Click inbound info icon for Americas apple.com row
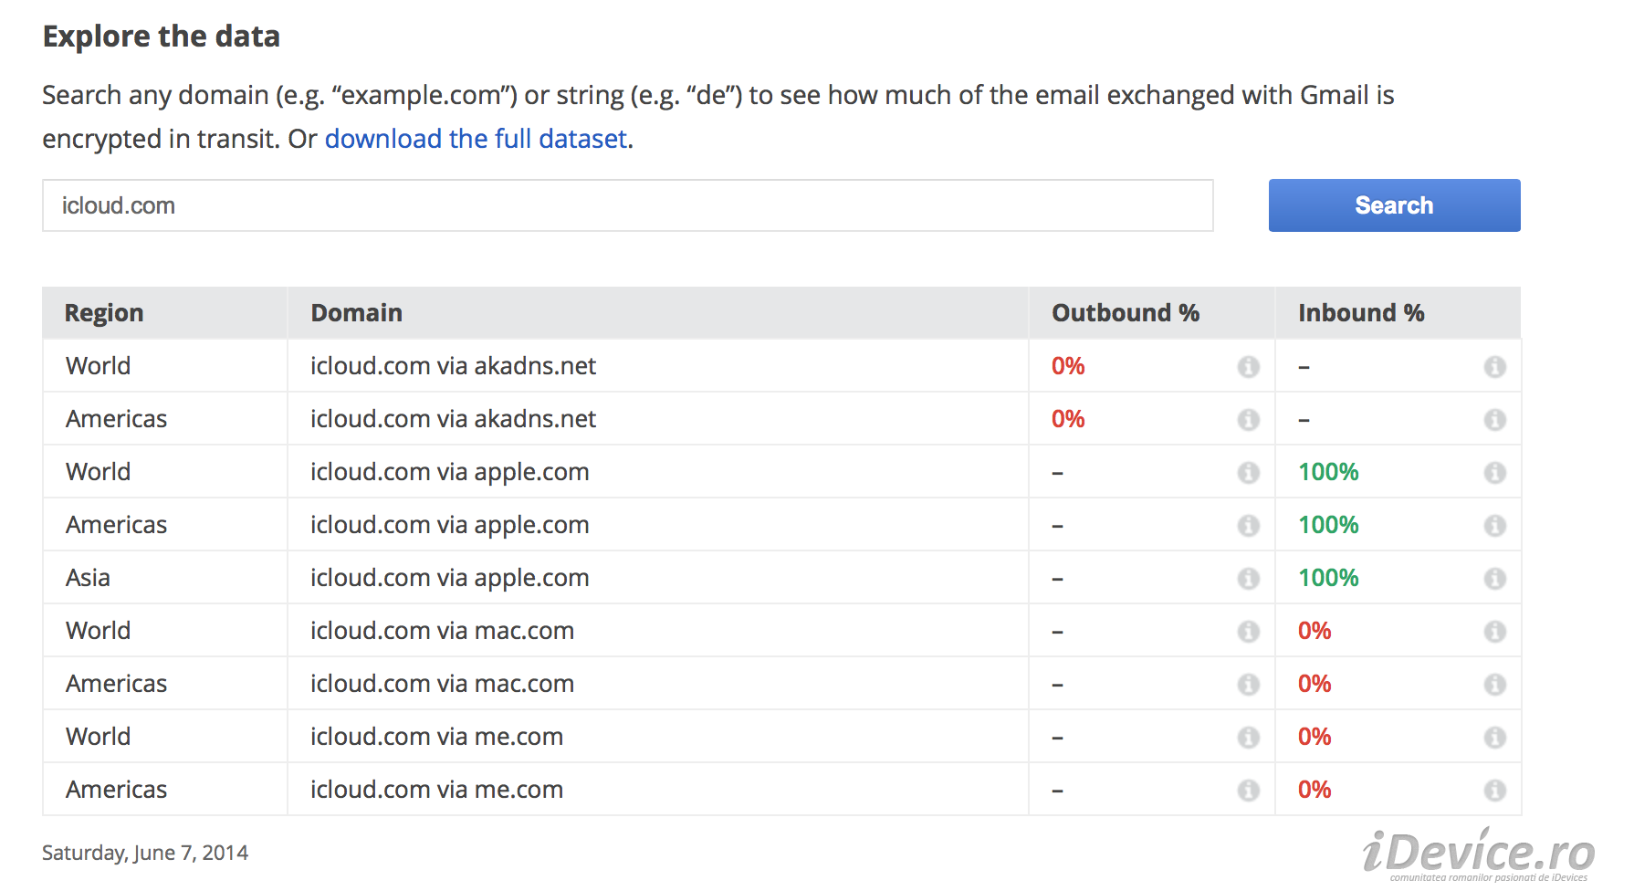The image size is (1634, 891). pos(1494,526)
